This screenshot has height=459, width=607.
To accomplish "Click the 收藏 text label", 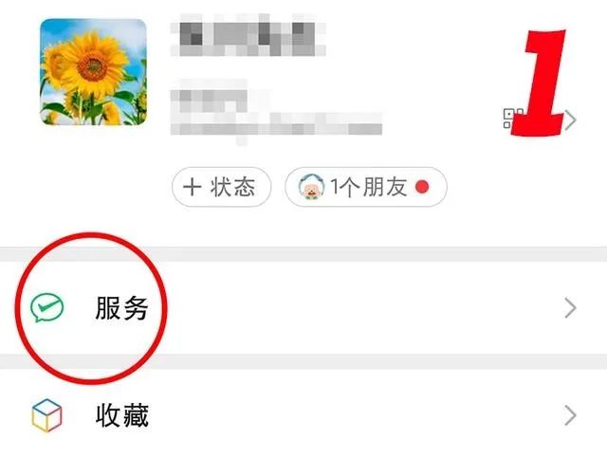I will pyautogui.click(x=122, y=415).
